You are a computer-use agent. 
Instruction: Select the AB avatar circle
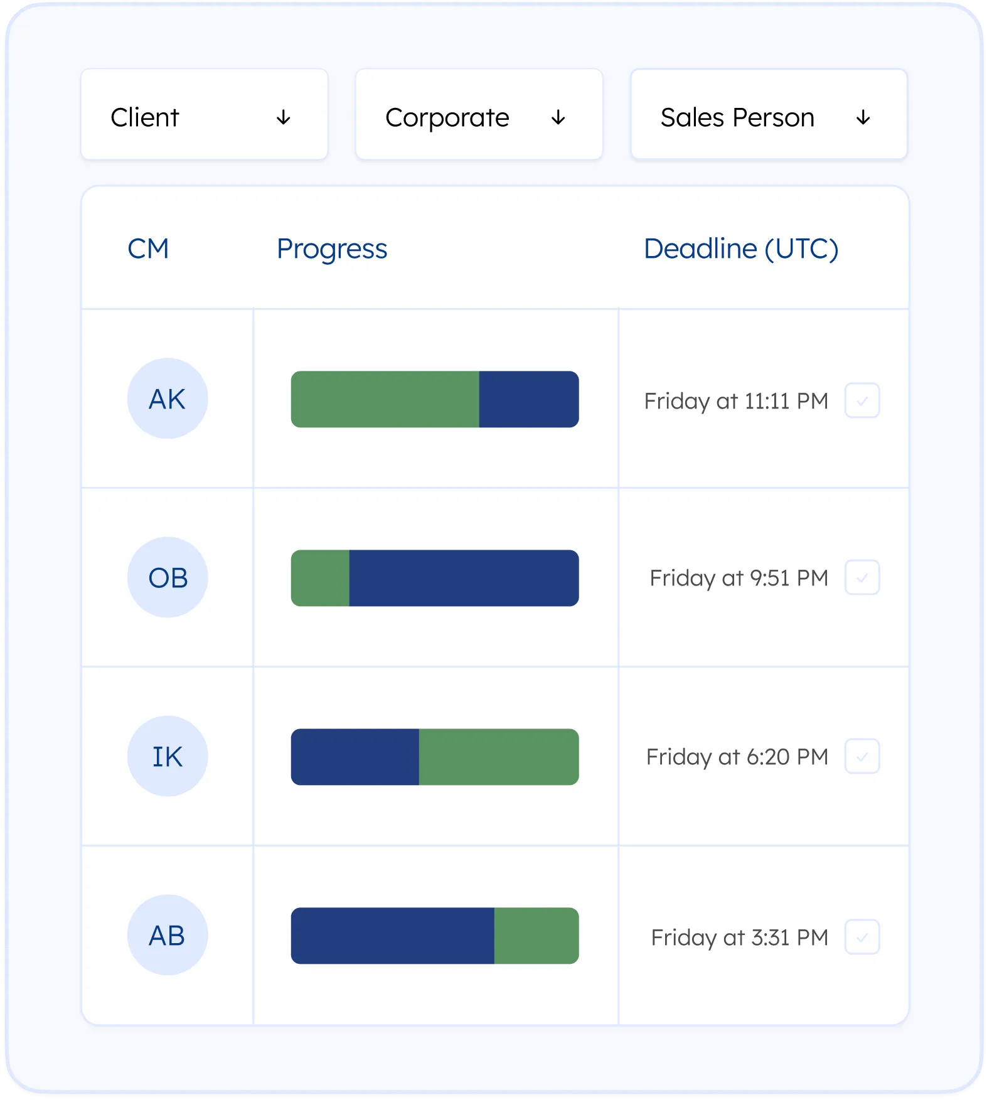[x=168, y=936]
